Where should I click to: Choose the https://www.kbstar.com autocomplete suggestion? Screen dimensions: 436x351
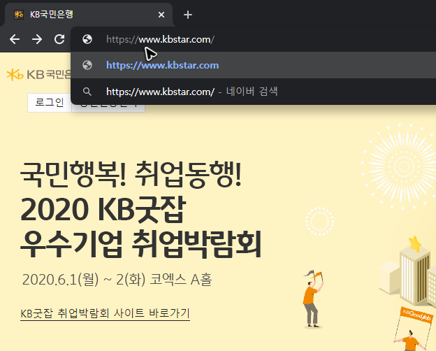(x=254, y=65)
